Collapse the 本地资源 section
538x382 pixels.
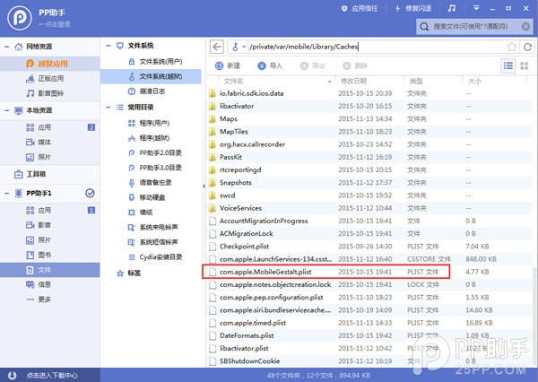(7, 110)
